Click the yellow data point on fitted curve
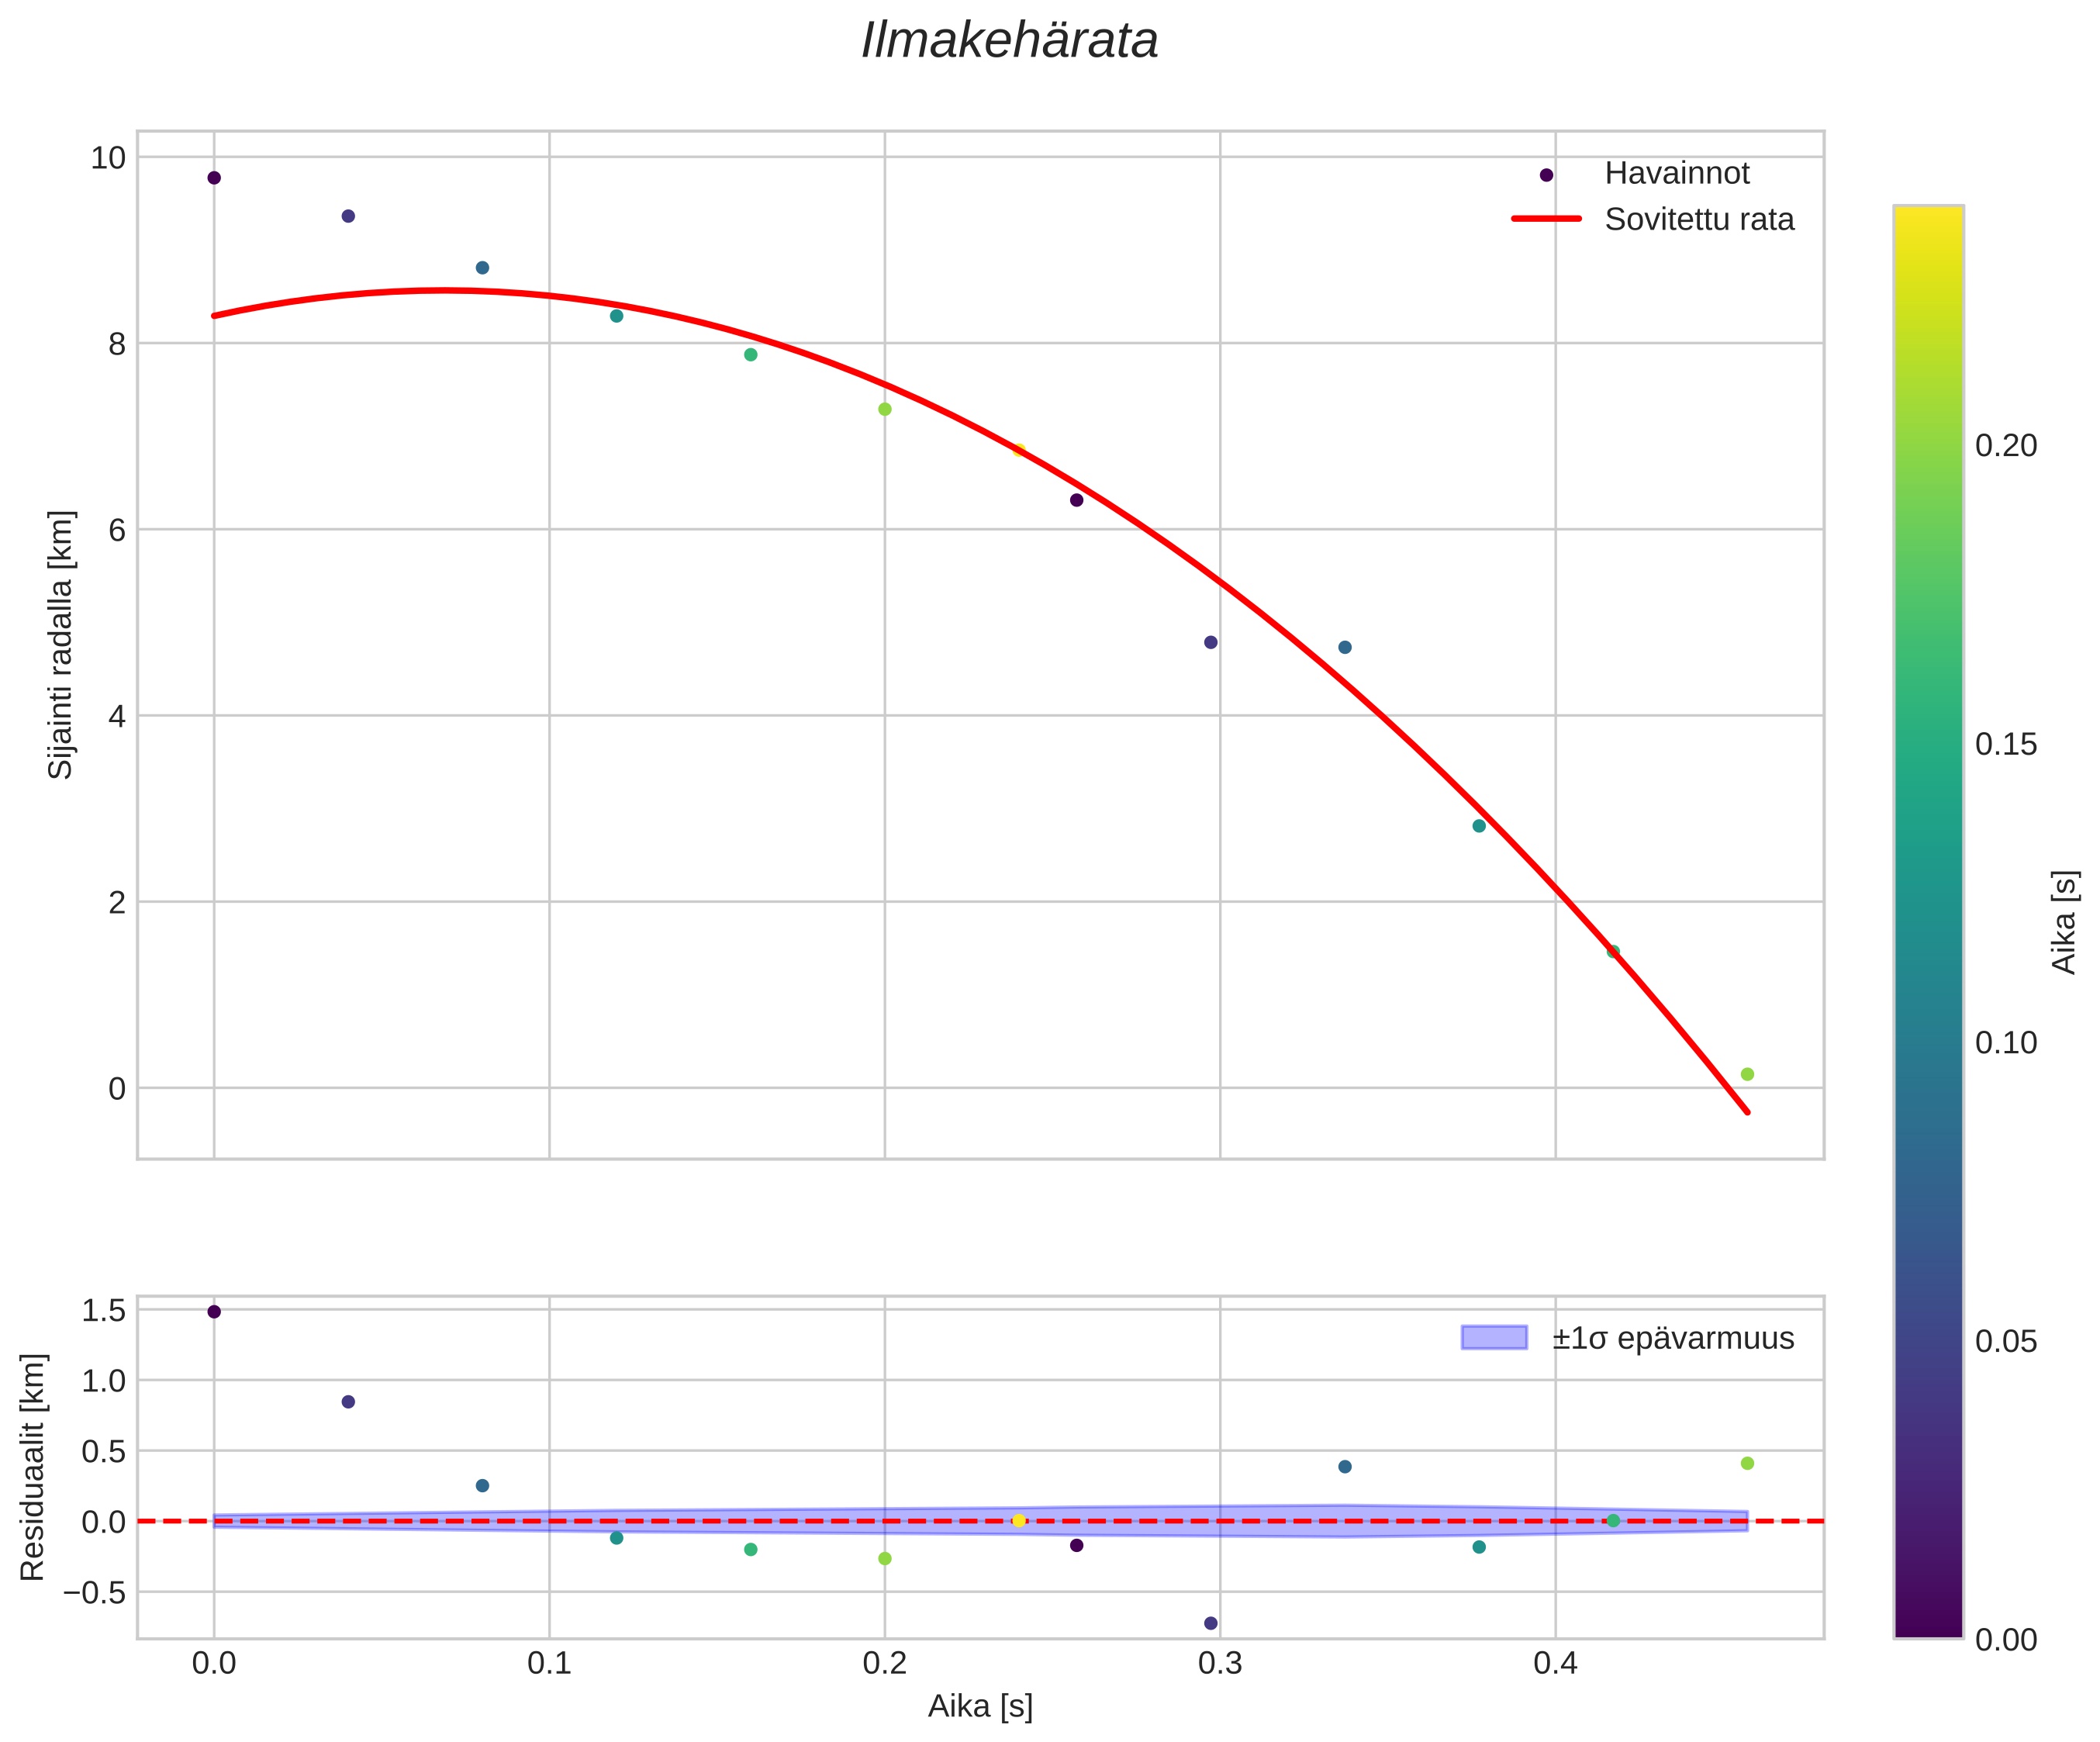 click(x=1018, y=450)
